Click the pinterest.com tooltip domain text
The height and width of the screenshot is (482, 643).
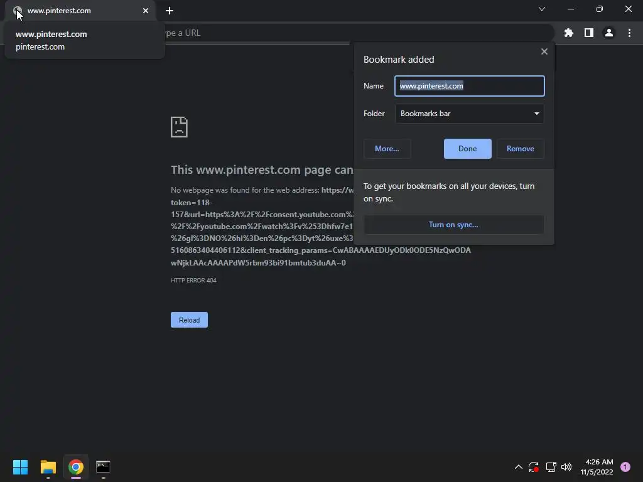40,46
